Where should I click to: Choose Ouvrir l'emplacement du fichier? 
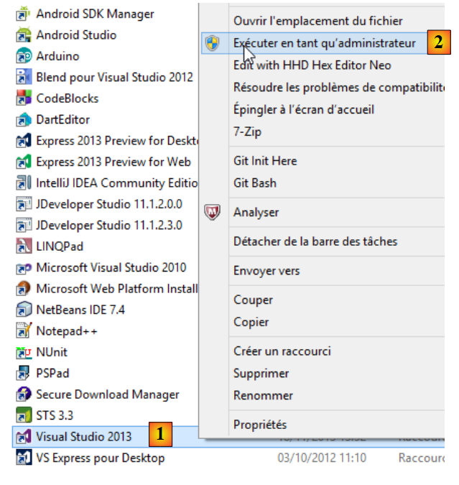[x=317, y=22]
